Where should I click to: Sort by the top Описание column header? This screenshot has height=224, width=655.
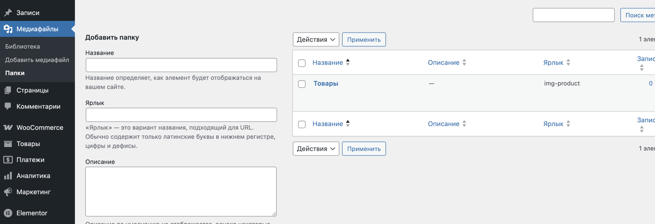tap(444, 62)
